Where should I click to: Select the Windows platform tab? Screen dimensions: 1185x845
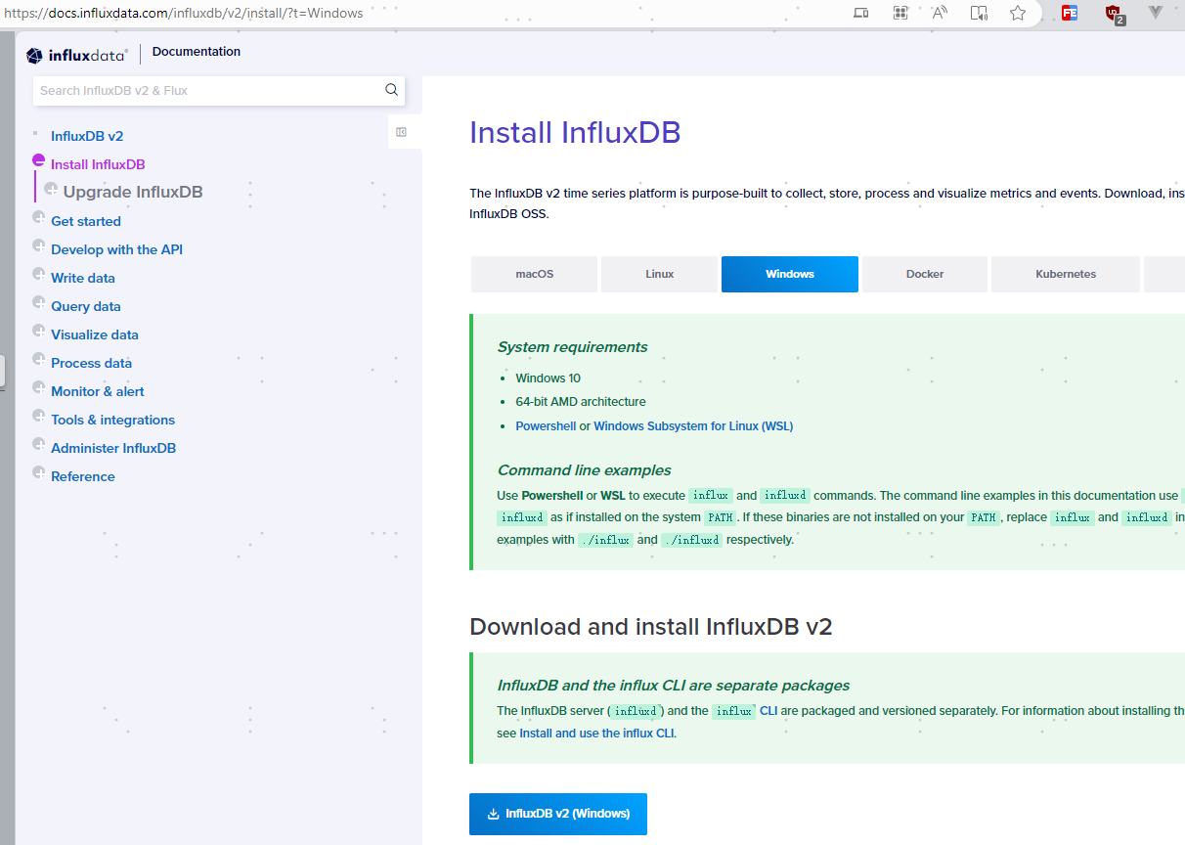coord(789,274)
